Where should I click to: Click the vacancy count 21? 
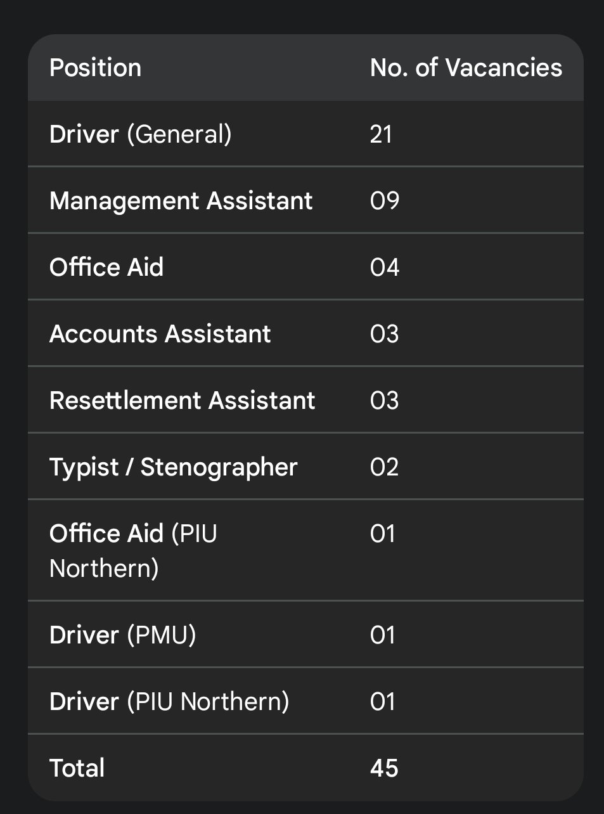[x=381, y=134]
